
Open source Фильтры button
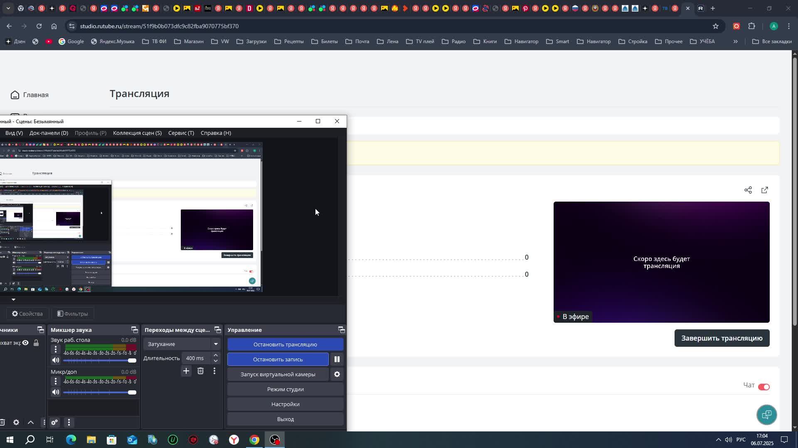point(72,314)
